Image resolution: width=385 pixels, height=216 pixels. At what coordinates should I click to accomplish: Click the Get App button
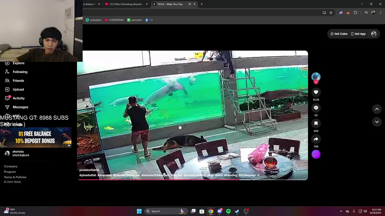click(x=358, y=34)
